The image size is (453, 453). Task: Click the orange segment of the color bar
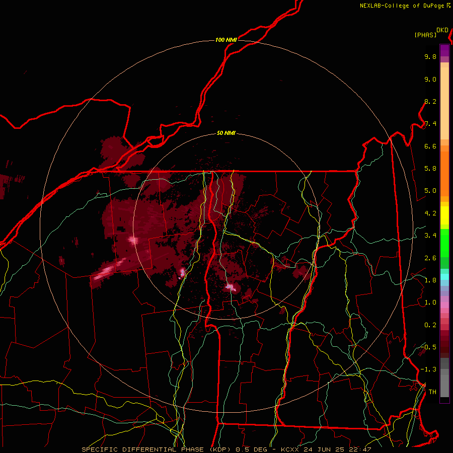pyautogui.click(x=444, y=173)
